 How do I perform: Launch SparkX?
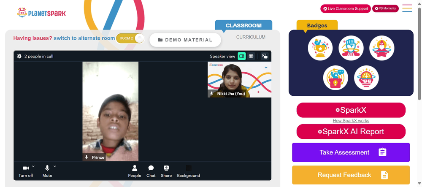351,110
